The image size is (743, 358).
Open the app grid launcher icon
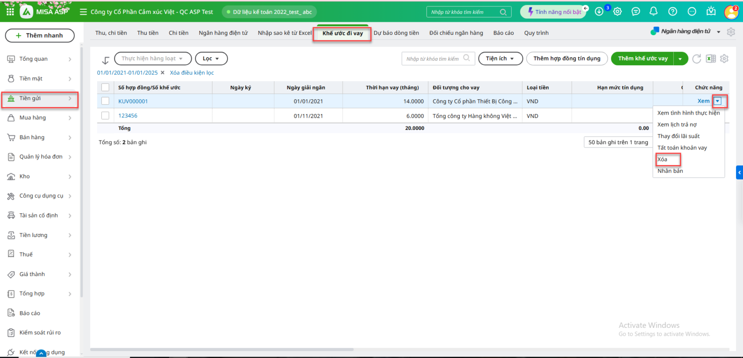pyautogui.click(x=10, y=12)
